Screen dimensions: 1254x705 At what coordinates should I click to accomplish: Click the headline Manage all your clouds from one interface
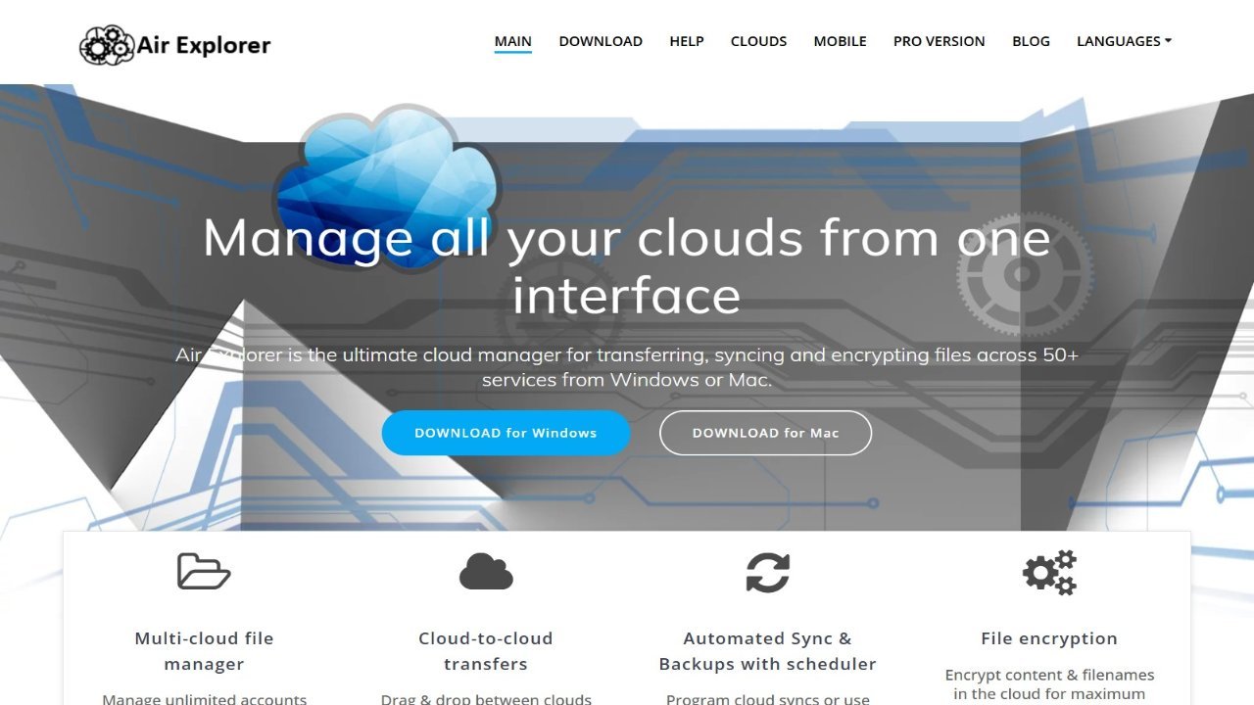point(627,266)
